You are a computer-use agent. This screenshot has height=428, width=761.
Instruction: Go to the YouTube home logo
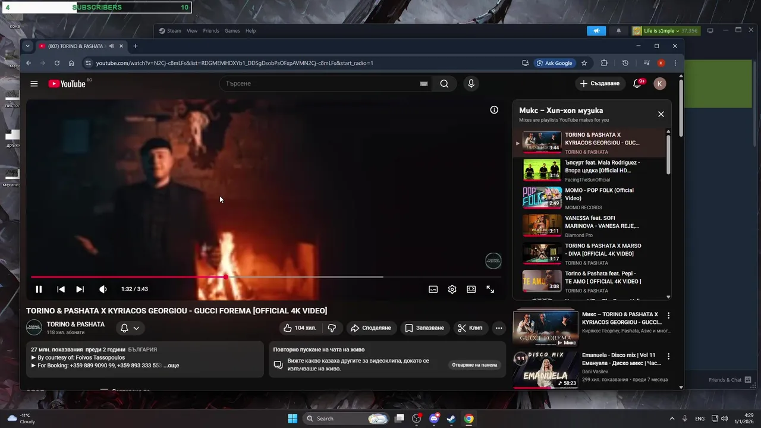[67, 84]
